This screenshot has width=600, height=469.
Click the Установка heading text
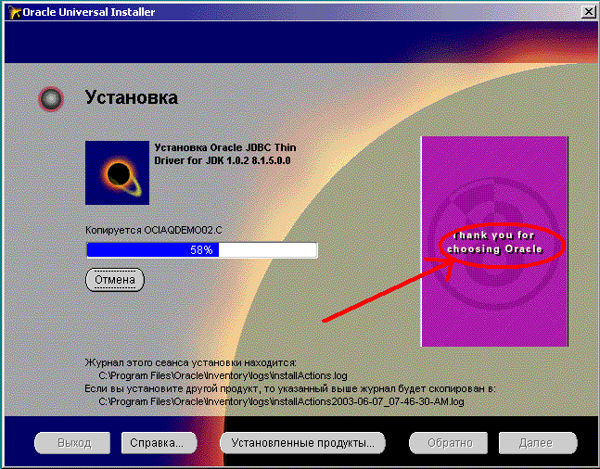132,97
